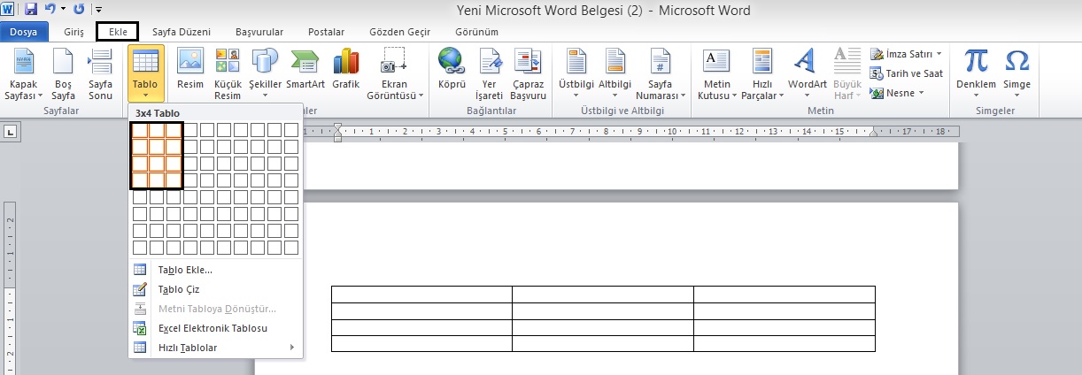Screen dimensions: 1082x375
Task: Click the redo icon in quick access toolbar
Action: tap(80, 11)
